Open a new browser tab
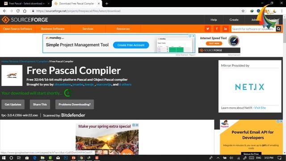286x161 pixels. pos(107,4)
